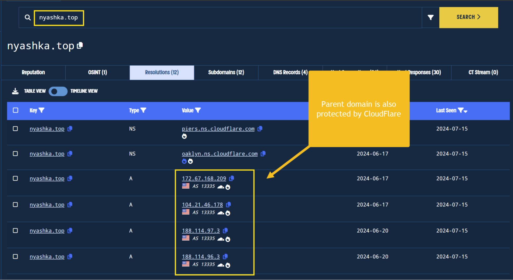The height and width of the screenshot is (280, 513).
Task: Select TIMELINE VIEW label
Action: (84, 91)
